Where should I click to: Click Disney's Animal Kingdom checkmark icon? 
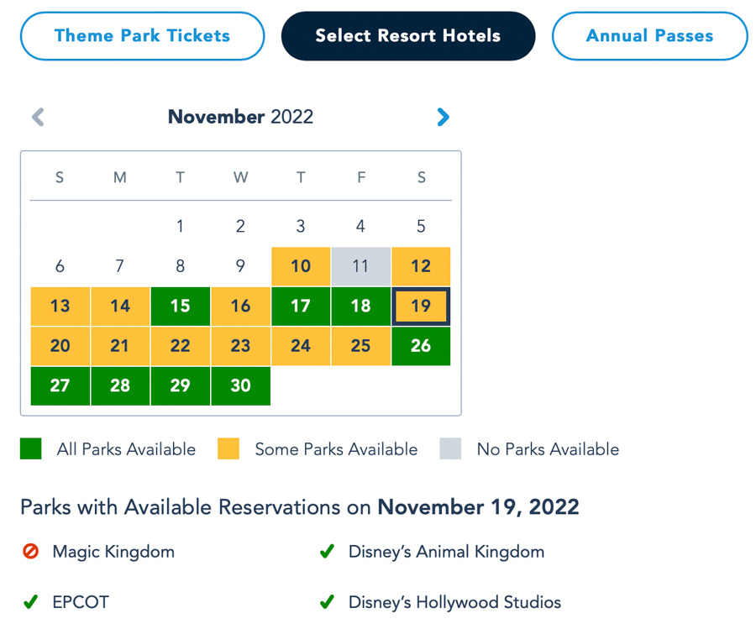pyautogui.click(x=328, y=552)
